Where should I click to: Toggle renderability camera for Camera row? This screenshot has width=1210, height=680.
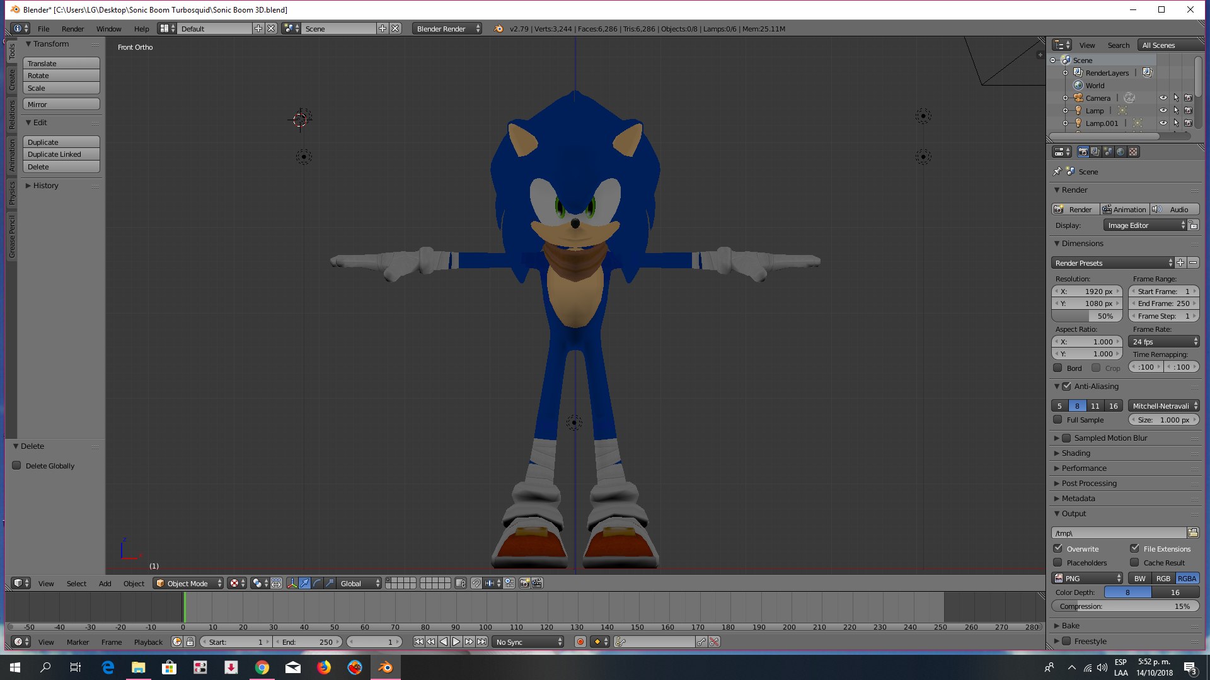[x=1188, y=98]
